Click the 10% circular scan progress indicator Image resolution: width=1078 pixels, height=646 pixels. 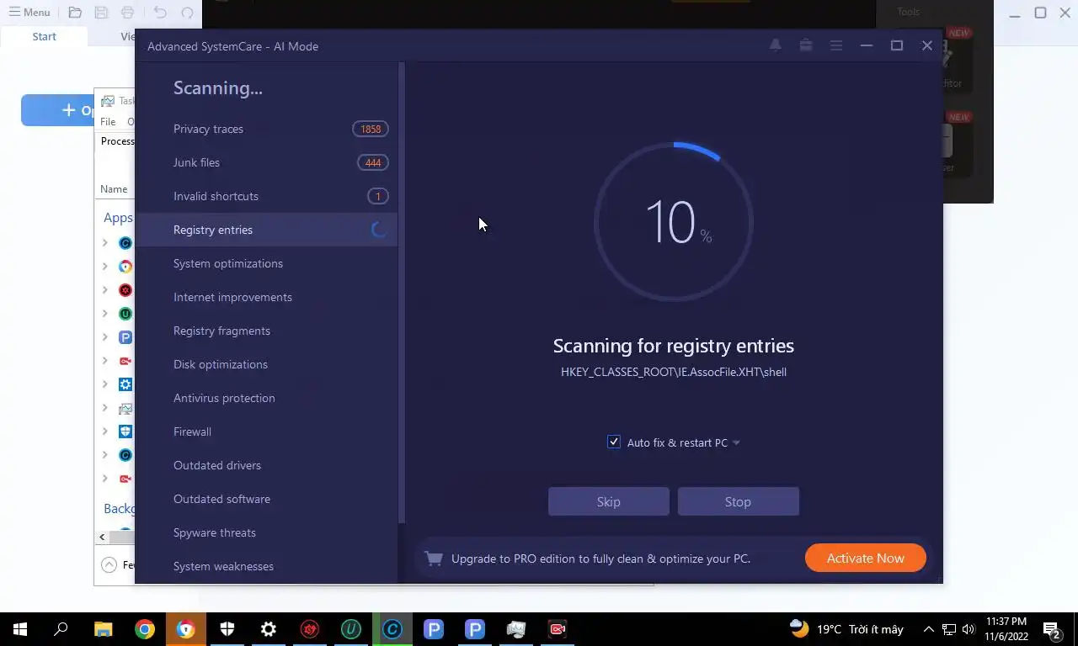click(674, 223)
